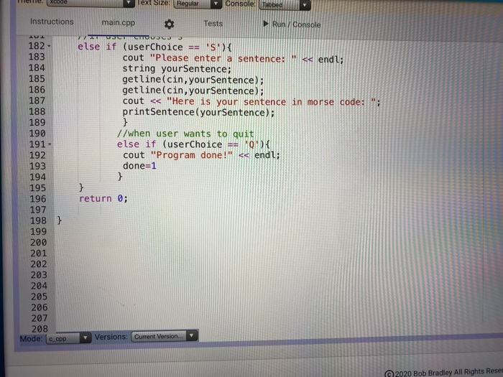This screenshot has width=503, height=377.
Task: Click line number 196 in the gutter
Action: point(38,199)
